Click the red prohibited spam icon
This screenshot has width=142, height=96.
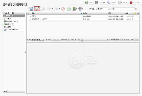click(63, 9)
